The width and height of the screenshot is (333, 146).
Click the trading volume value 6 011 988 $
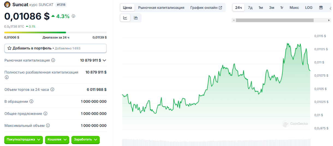pos(97,89)
